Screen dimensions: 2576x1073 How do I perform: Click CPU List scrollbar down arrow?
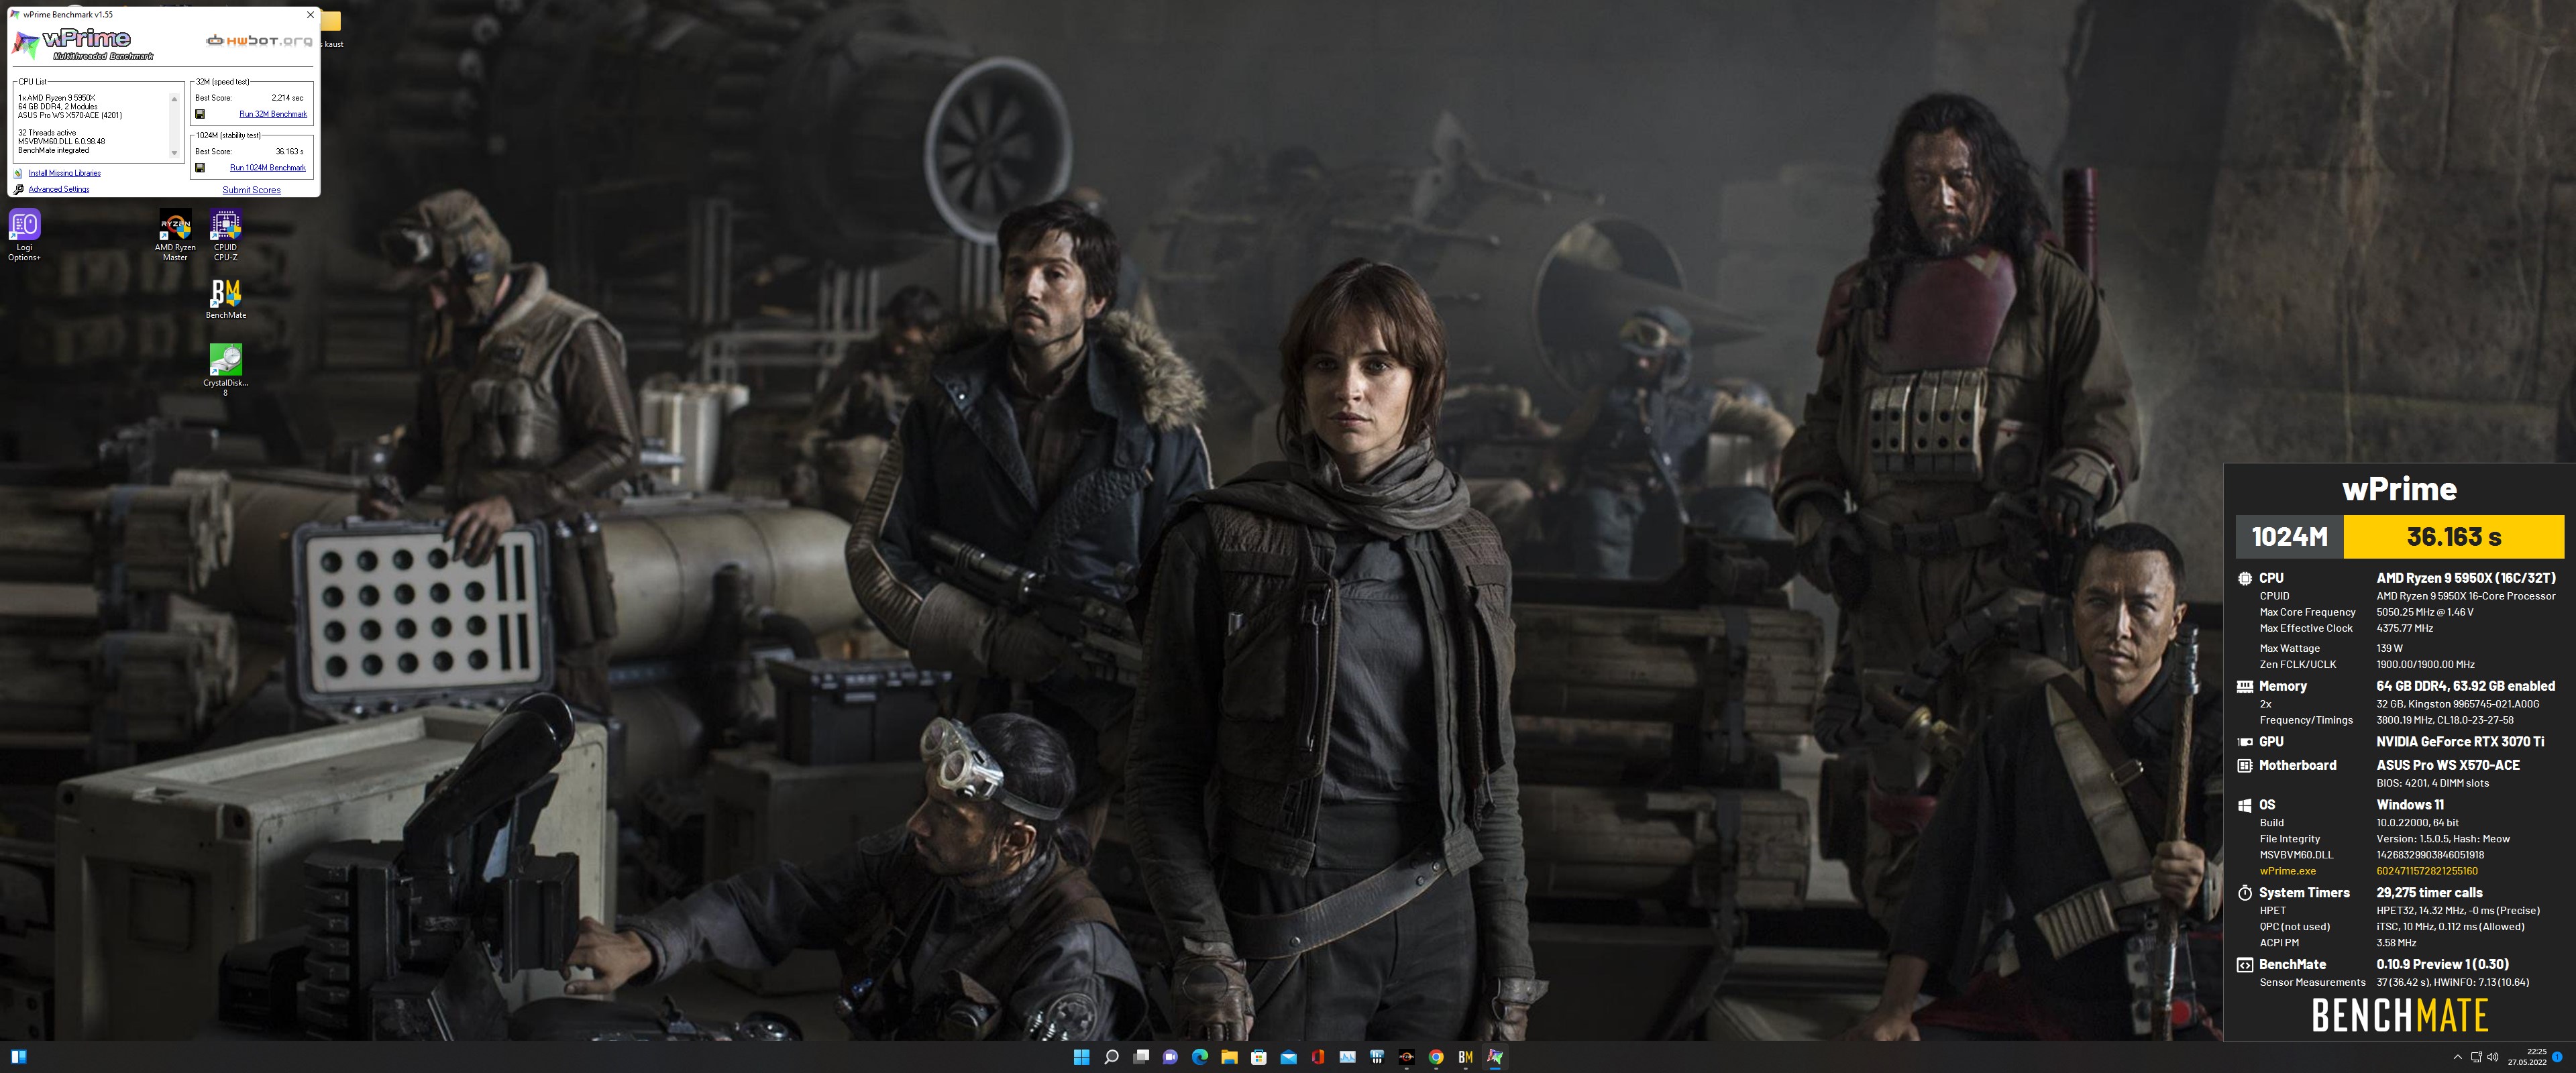click(x=174, y=154)
